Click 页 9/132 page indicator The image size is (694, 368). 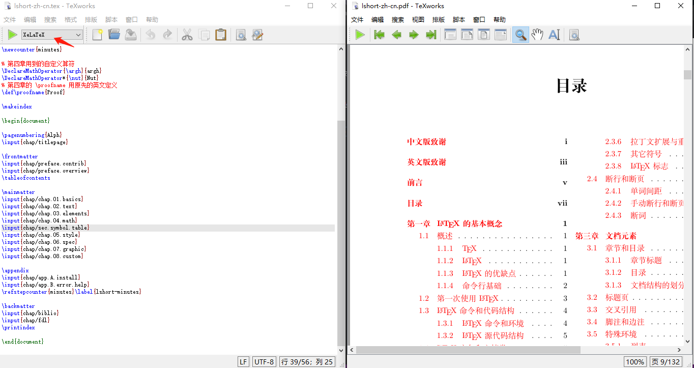pyautogui.click(x=666, y=362)
